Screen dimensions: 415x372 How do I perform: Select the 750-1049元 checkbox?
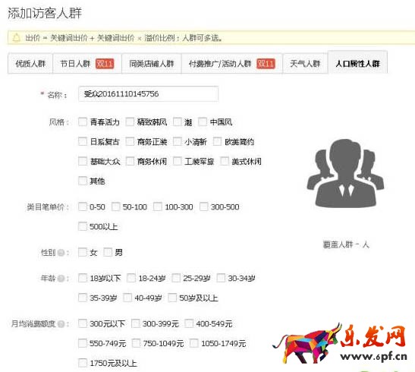(136, 343)
